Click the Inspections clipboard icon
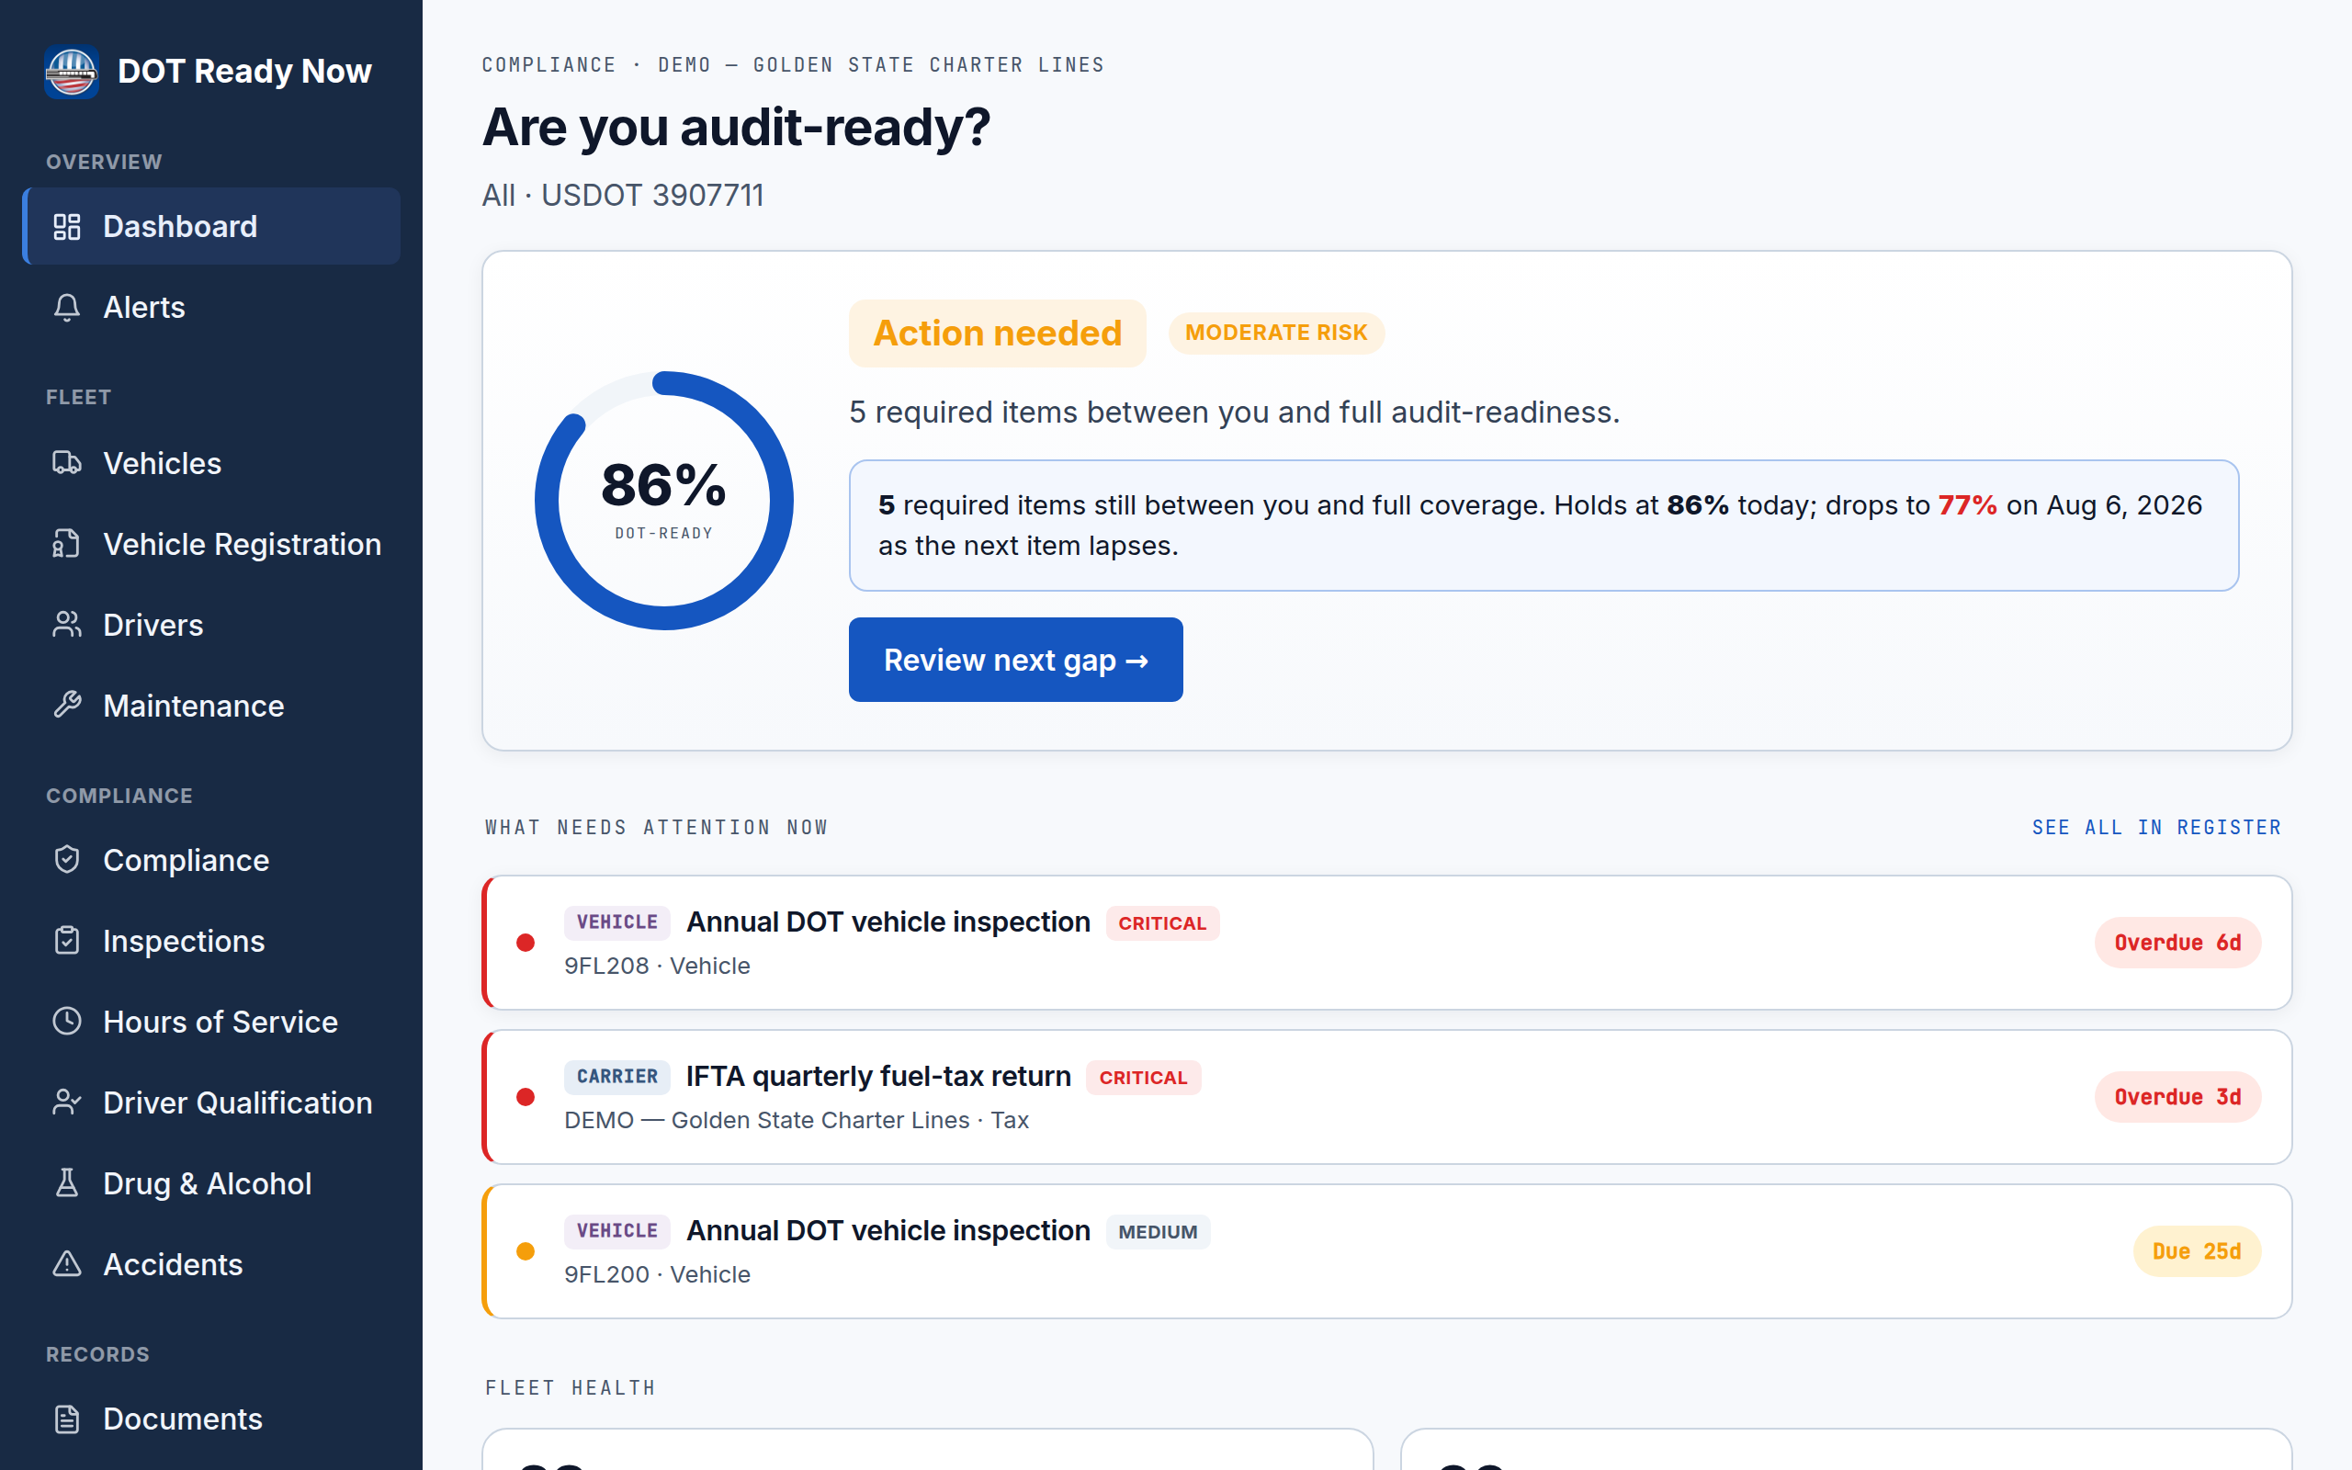 click(x=67, y=940)
